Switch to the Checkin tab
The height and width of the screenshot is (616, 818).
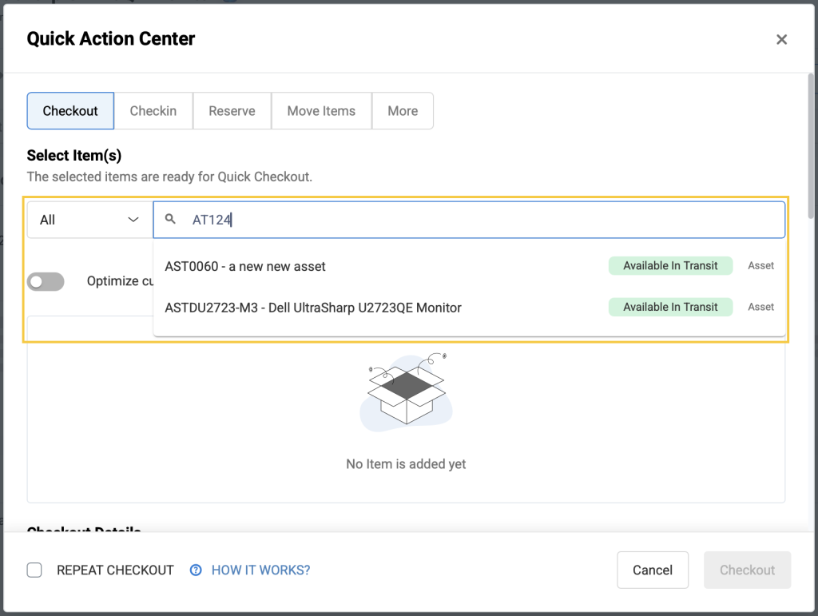point(153,110)
